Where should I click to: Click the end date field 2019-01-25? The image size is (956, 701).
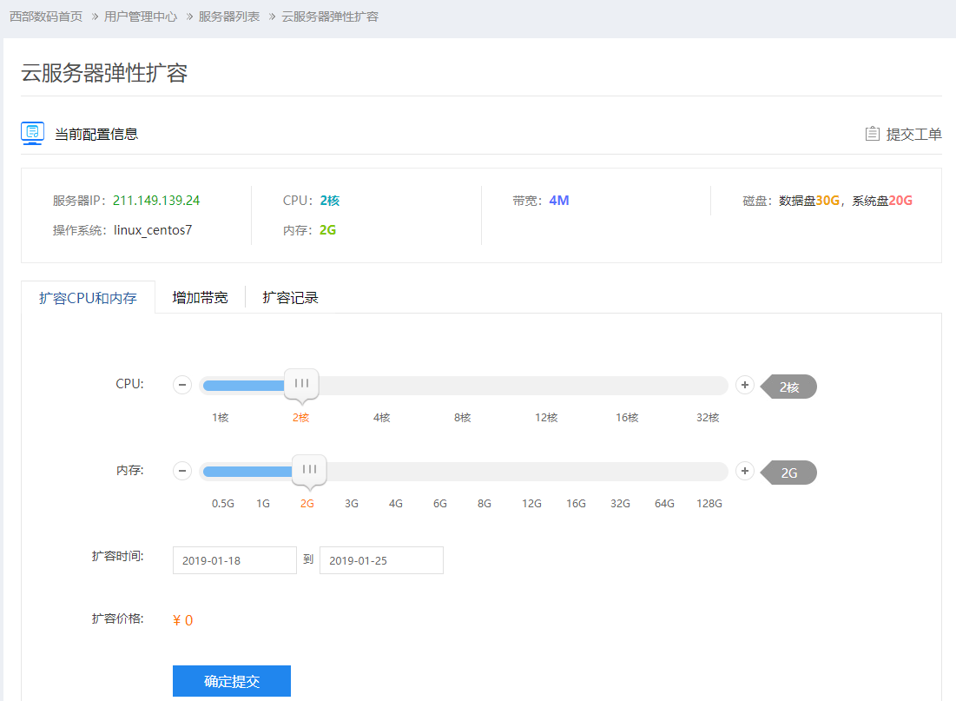[381, 560]
